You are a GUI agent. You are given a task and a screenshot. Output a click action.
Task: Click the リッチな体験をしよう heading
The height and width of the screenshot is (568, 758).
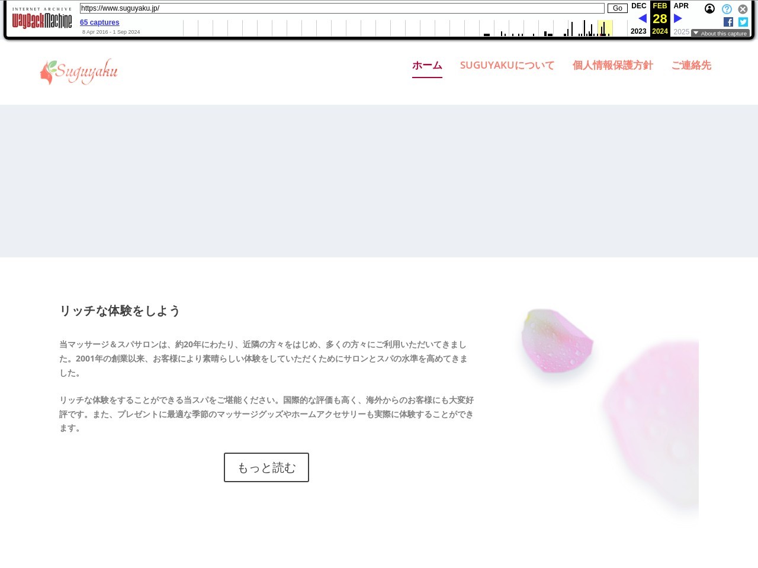pyautogui.click(x=120, y=311)
